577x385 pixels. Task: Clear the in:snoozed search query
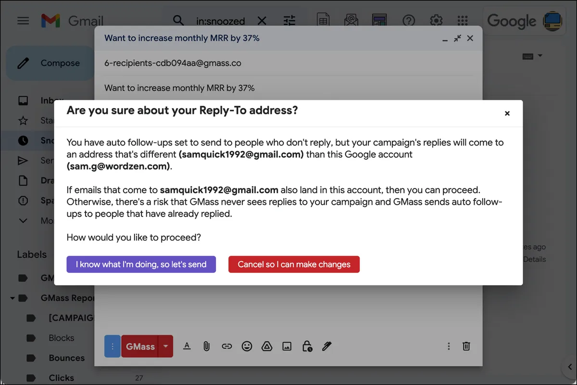(262, 21)
